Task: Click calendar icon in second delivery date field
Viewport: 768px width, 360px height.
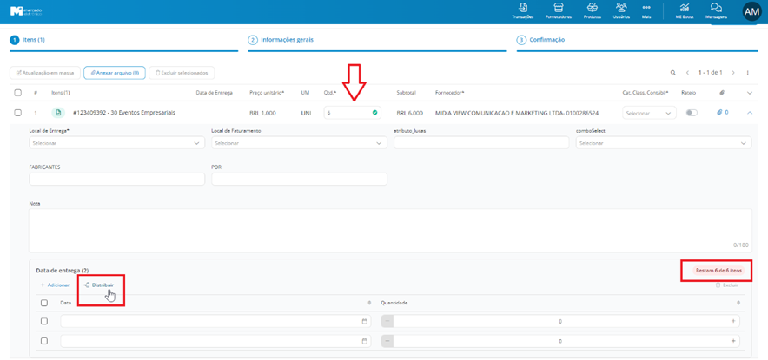Action: (364, 341)
